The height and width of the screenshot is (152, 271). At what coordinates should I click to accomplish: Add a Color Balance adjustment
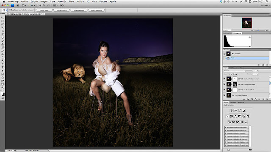[x=235, y=117]
